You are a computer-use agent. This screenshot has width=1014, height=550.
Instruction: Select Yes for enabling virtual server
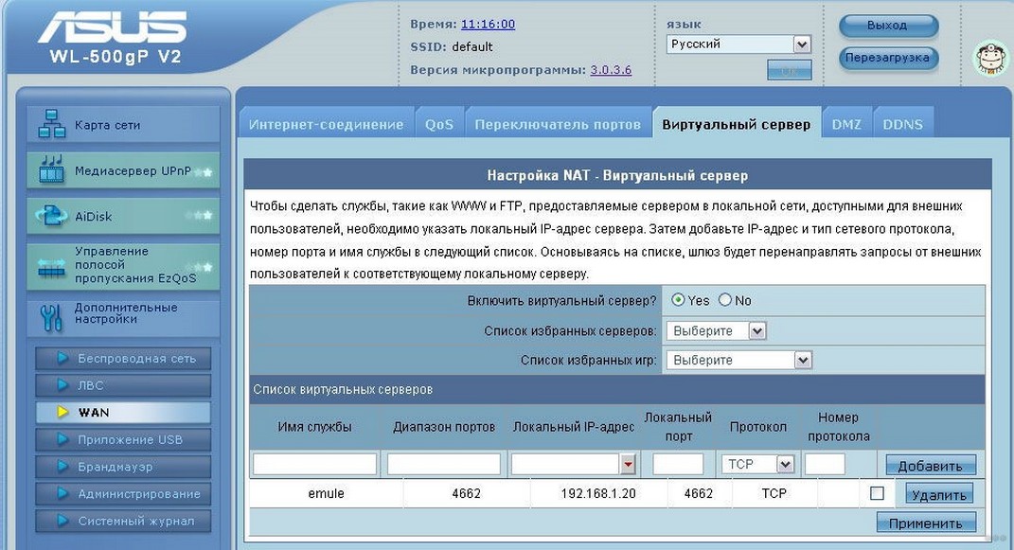coord(678,300)
